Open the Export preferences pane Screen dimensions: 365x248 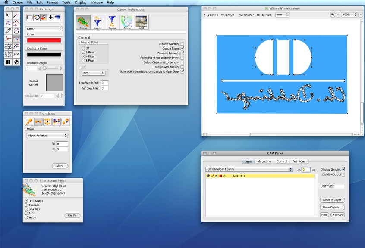[x=112, y=22]
